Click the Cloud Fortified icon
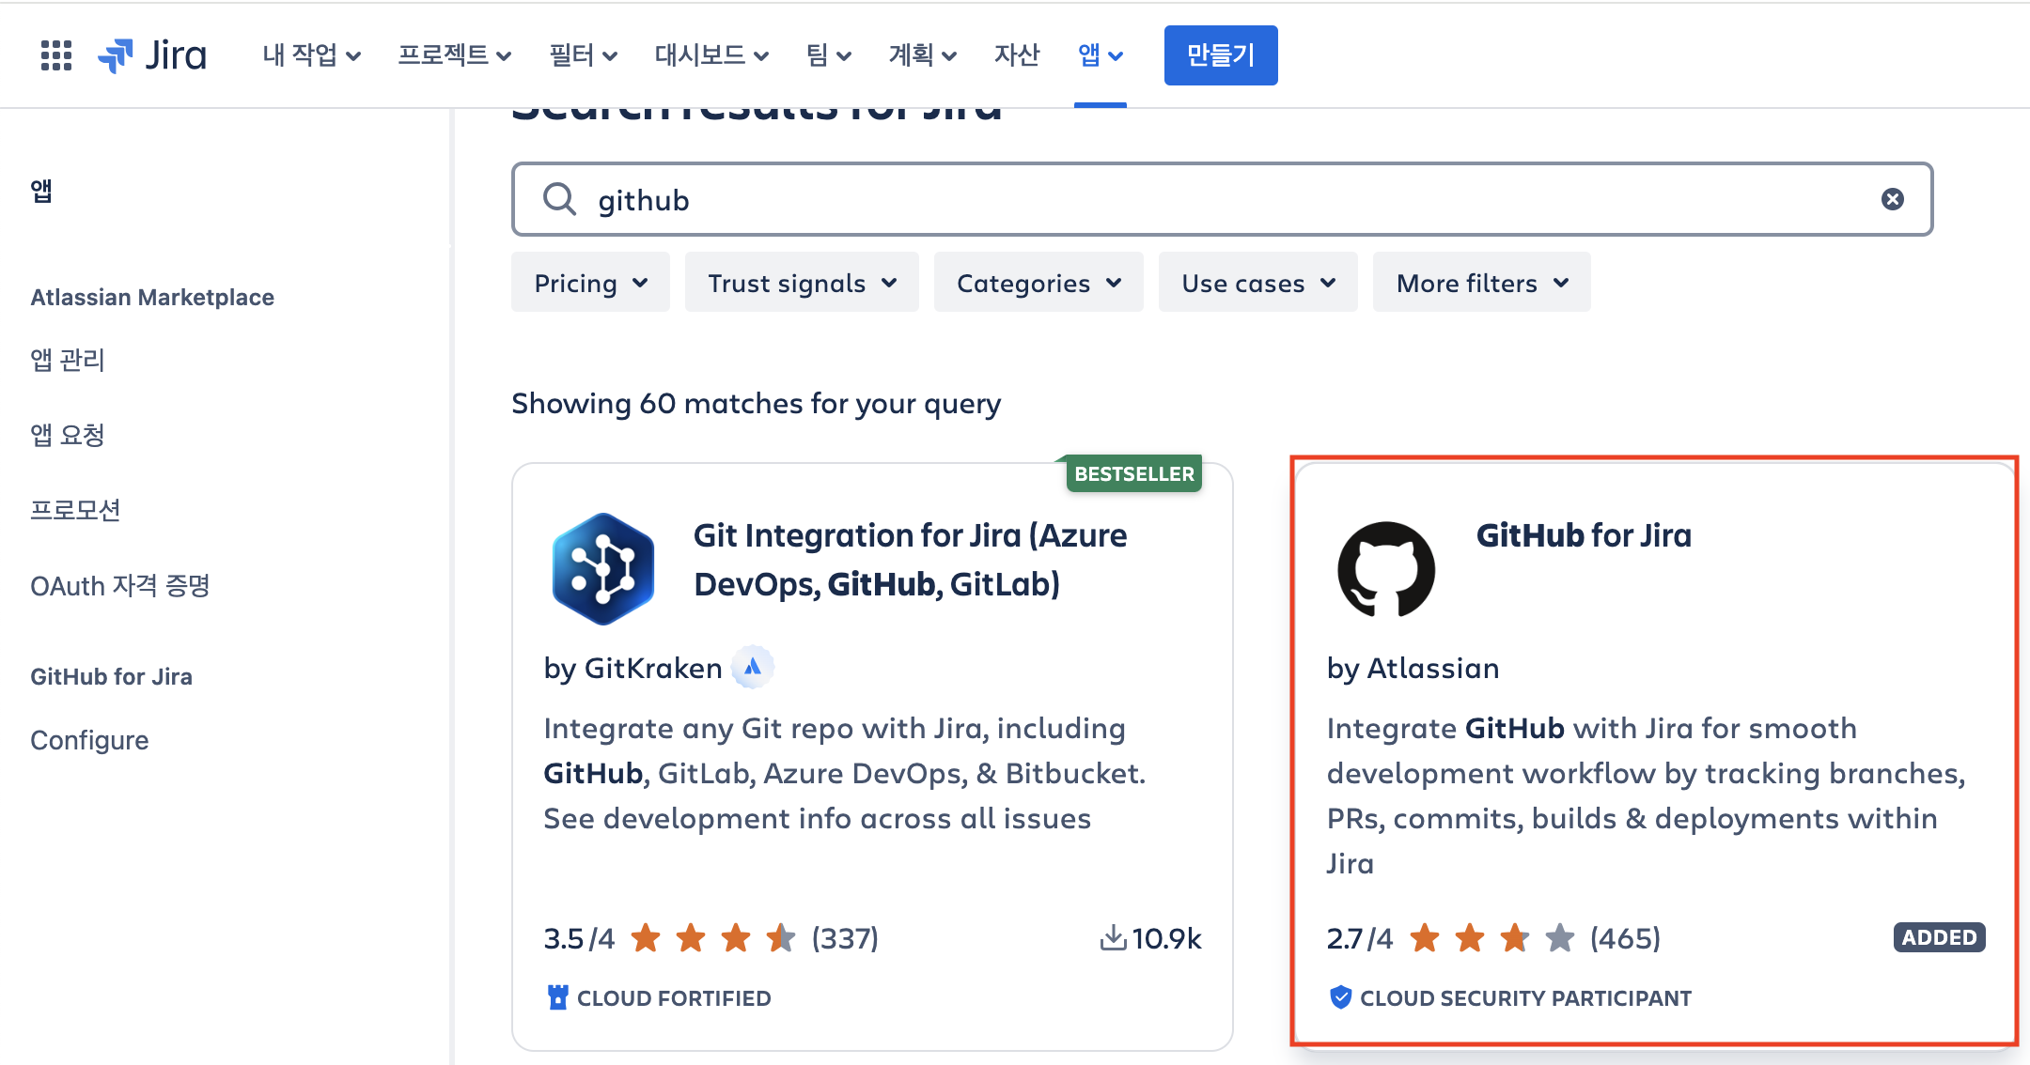Screen dimensions: 2030x1065 557,997
